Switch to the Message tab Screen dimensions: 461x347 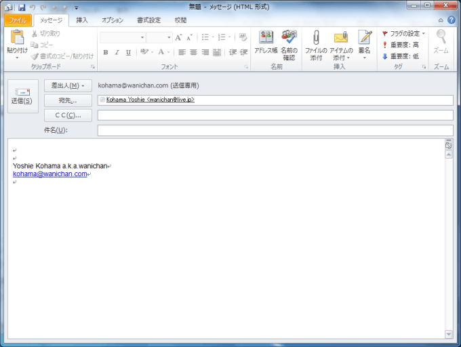pyautogui.click(x=51, y=20)
